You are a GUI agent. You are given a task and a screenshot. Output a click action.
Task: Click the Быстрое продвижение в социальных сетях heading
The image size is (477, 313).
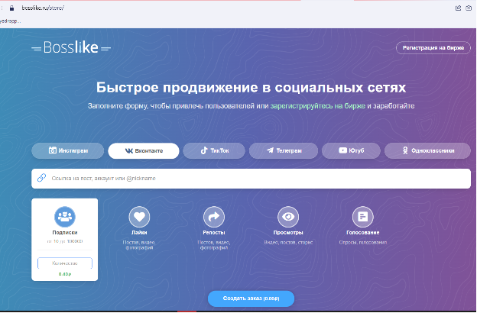251,88
